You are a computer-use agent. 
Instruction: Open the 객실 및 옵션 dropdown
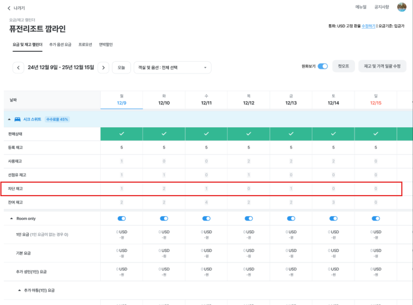[x=172, y=68]
